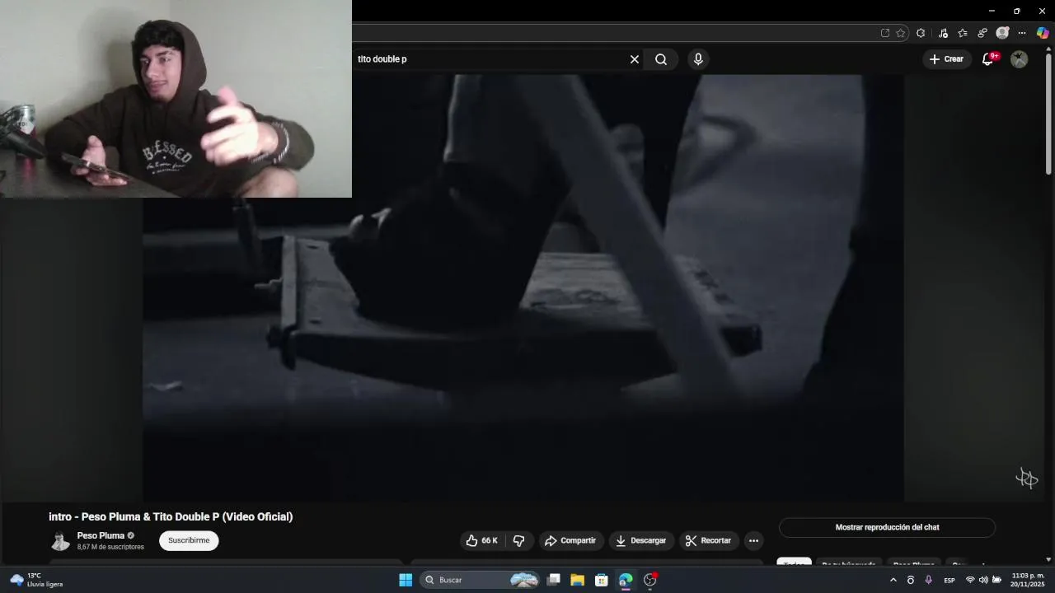Click the Double P watermark on video

[x=1026, y=478]
